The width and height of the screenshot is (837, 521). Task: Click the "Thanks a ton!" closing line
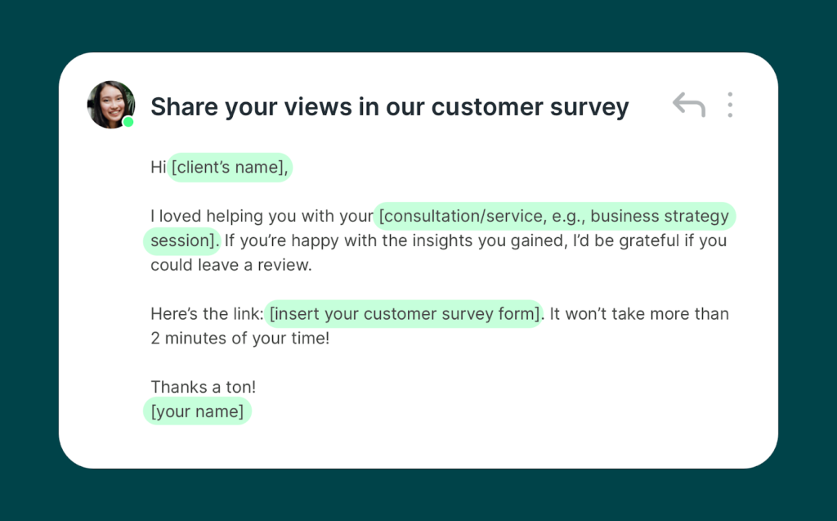pos(204,387)
